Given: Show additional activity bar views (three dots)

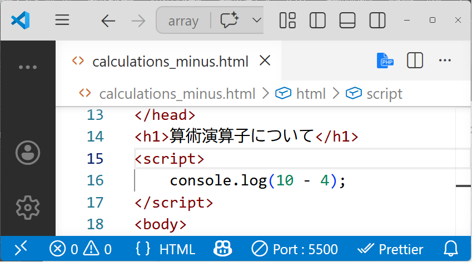Looking at the screenshot, I should [28, 67].
